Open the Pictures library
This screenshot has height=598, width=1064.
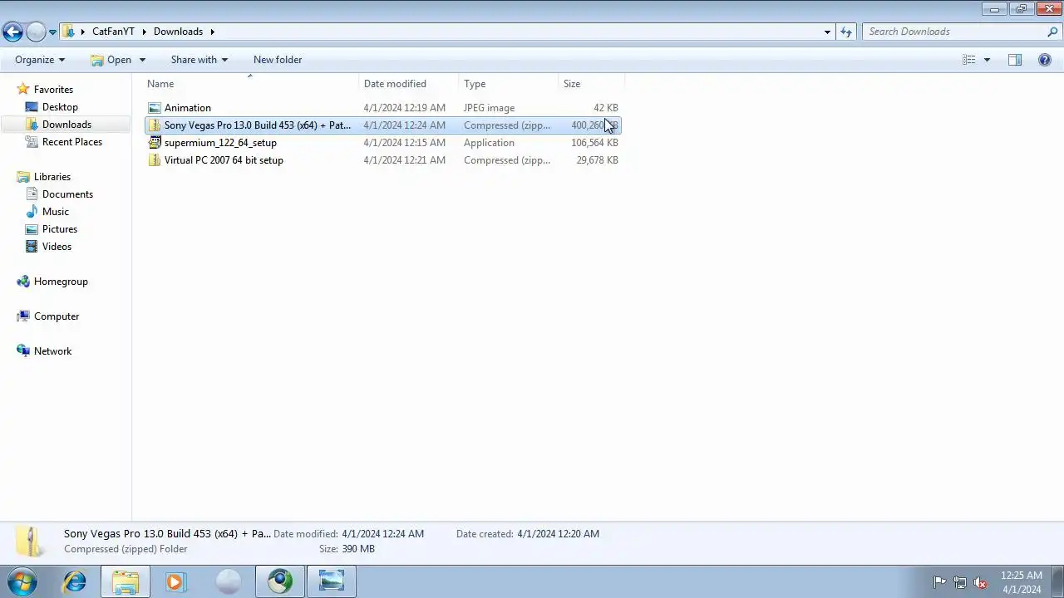(60, 229)
